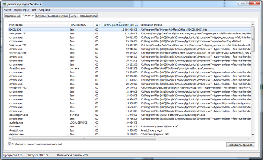The height and width of the screenshot is (160, 263).
Task: Switch to the Приложения tab
Action: [x=12, y=16]
